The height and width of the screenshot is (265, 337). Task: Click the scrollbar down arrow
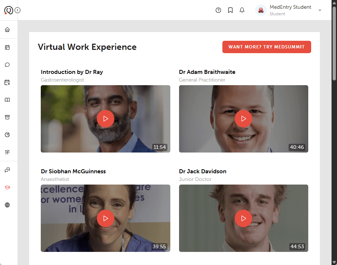[334, 262]
